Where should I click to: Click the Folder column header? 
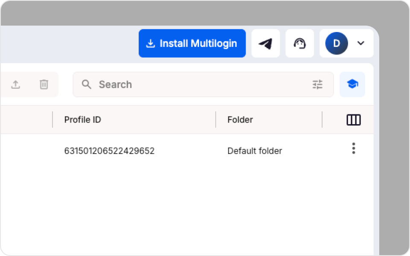[240, 119]
